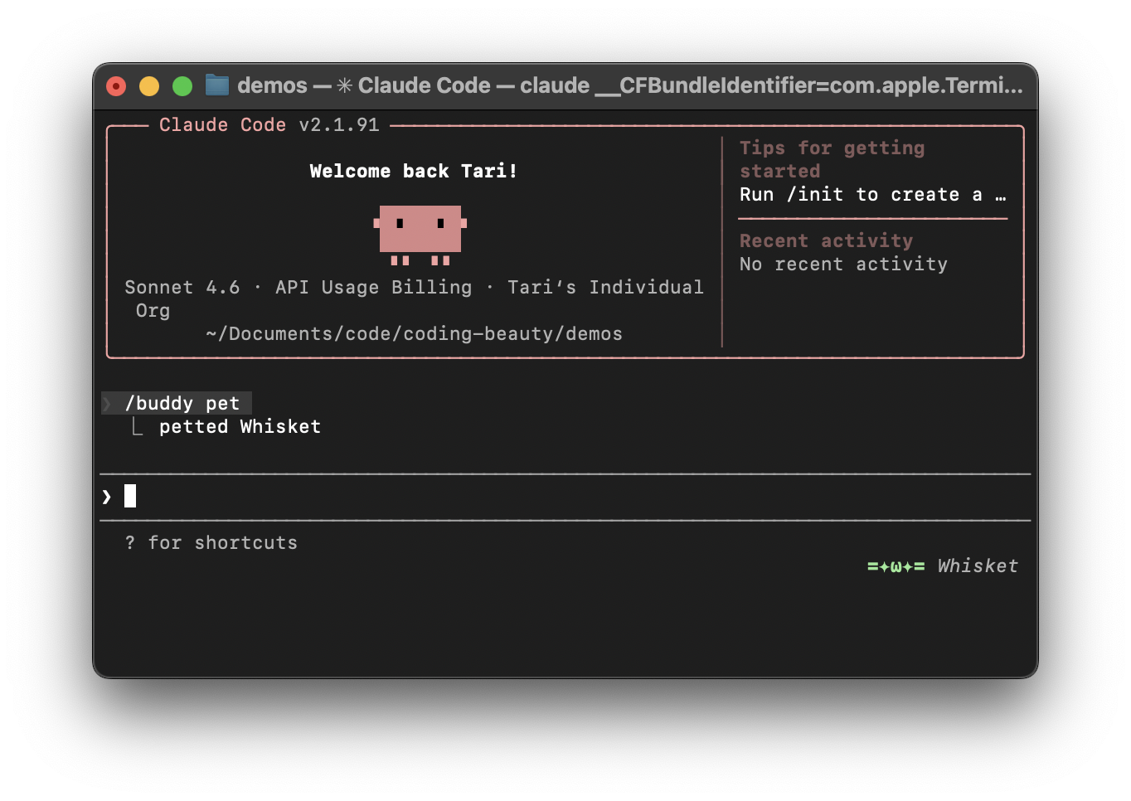The width and height of the screenshot is (1131, 801).
Task: Click the '? for shortcuts' hint
Action: pyautogui.click(x=211, y=543)
